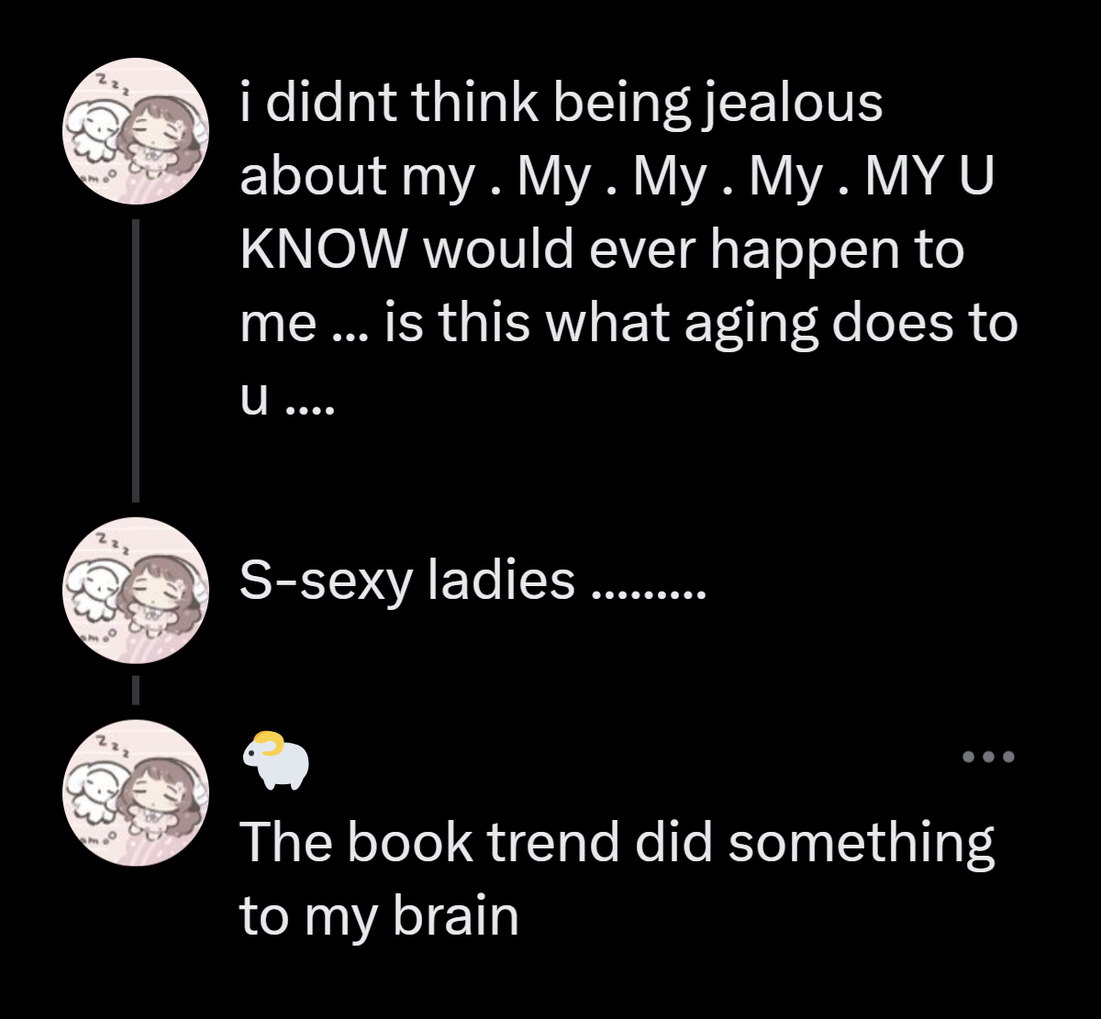1101x1019 pixels.
Task: Open the three-dot more options menu
Action: 989,758
